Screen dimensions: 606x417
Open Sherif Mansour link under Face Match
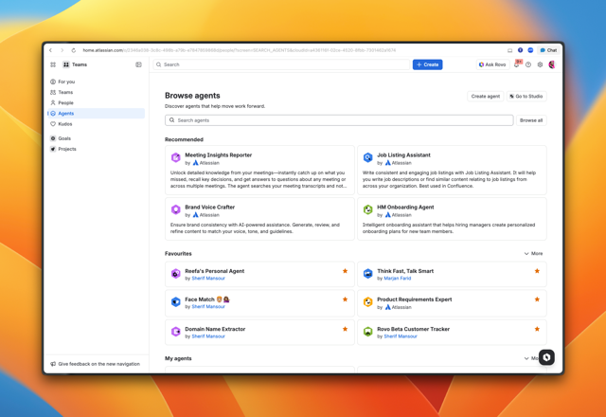208,306
